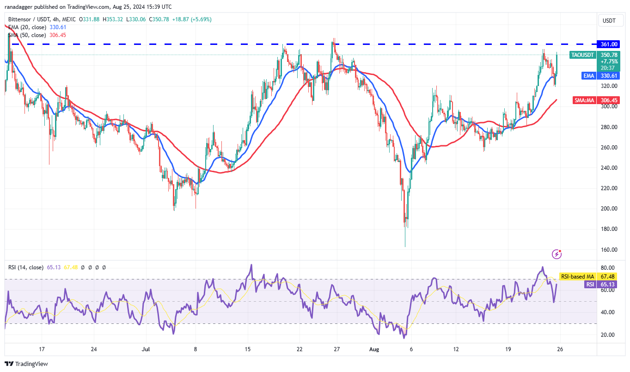Click the purple RSI tag beside the axis
630x372 pixels.
(x=590, y=284)
